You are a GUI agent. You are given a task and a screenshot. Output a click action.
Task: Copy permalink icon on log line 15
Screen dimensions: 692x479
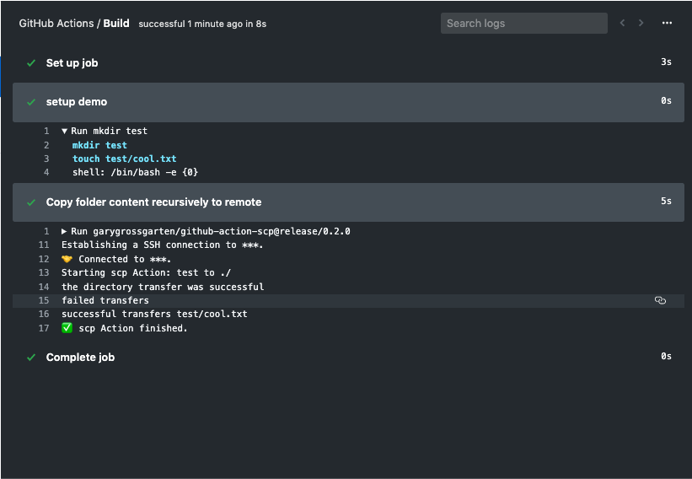tap(660, 300)
